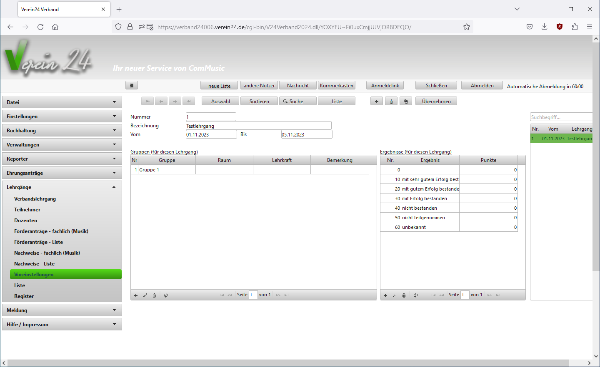Expand the Datei menu section

pyautogui.click(x=62, y=102)
